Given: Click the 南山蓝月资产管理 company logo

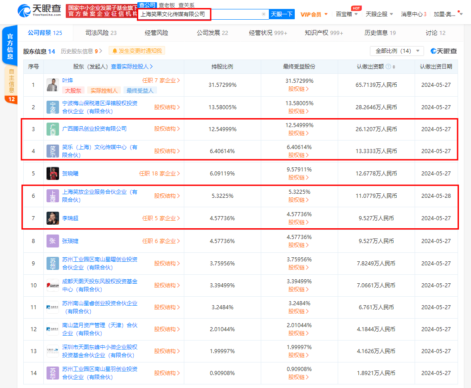Looking at the screenshot, I should [53, 329].
